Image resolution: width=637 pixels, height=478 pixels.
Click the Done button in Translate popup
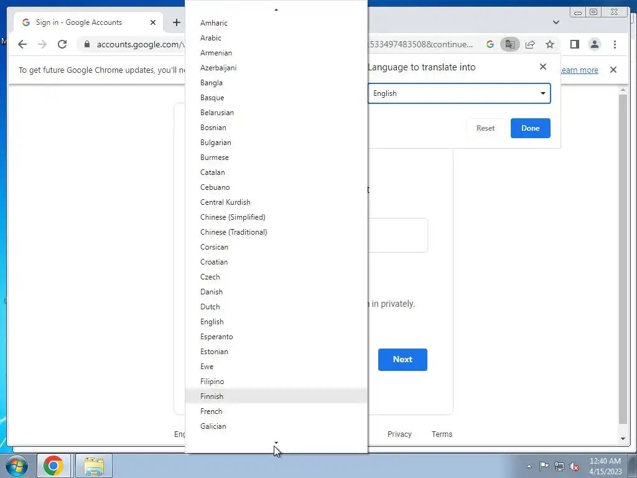coord(530,128)
